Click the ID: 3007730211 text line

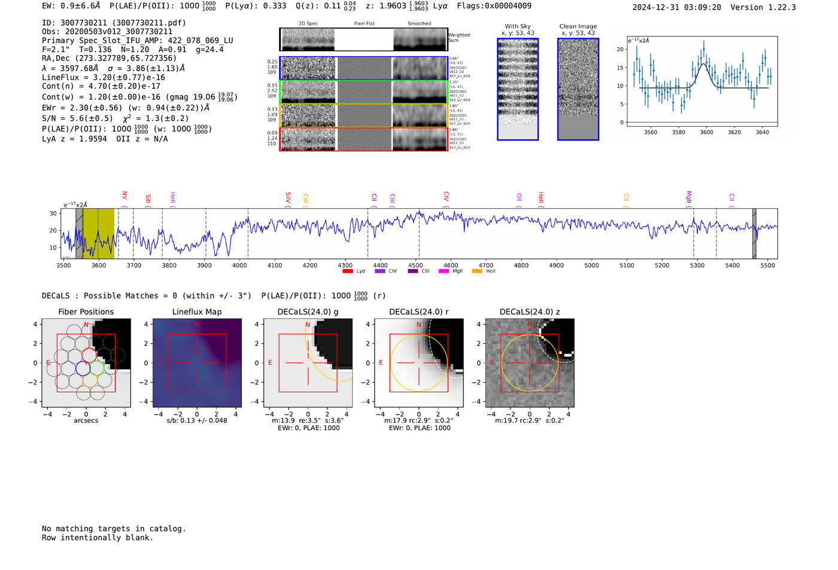click(x=114, y=23)
